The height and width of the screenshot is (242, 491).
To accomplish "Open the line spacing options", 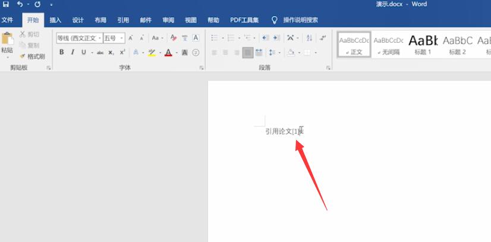I will coord(272,52).
